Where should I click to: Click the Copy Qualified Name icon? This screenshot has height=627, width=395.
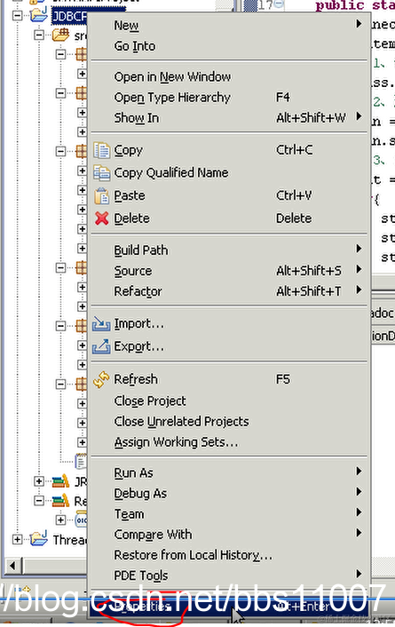click(101, 173)
